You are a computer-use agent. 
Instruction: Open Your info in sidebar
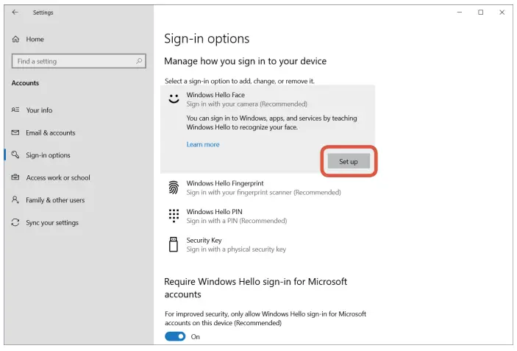(39, 110)
